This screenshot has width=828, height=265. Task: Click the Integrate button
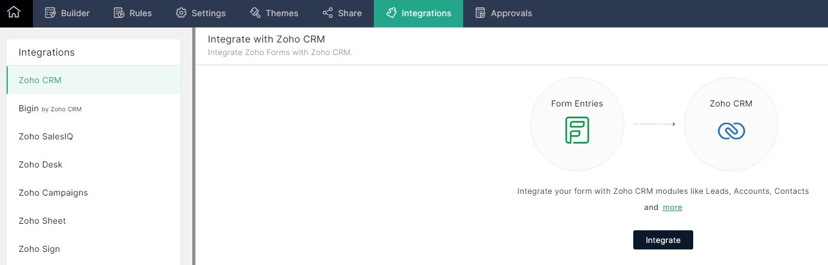663,240
